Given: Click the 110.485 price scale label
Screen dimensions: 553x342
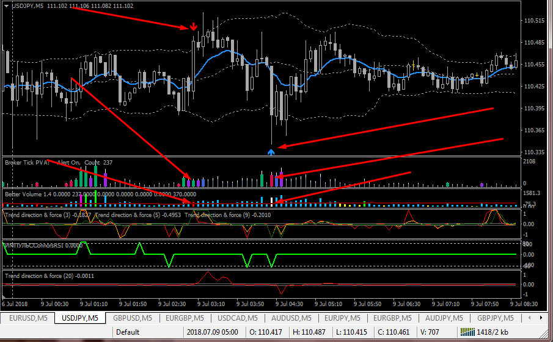Looking at the screenshot, I should point(534,43).
